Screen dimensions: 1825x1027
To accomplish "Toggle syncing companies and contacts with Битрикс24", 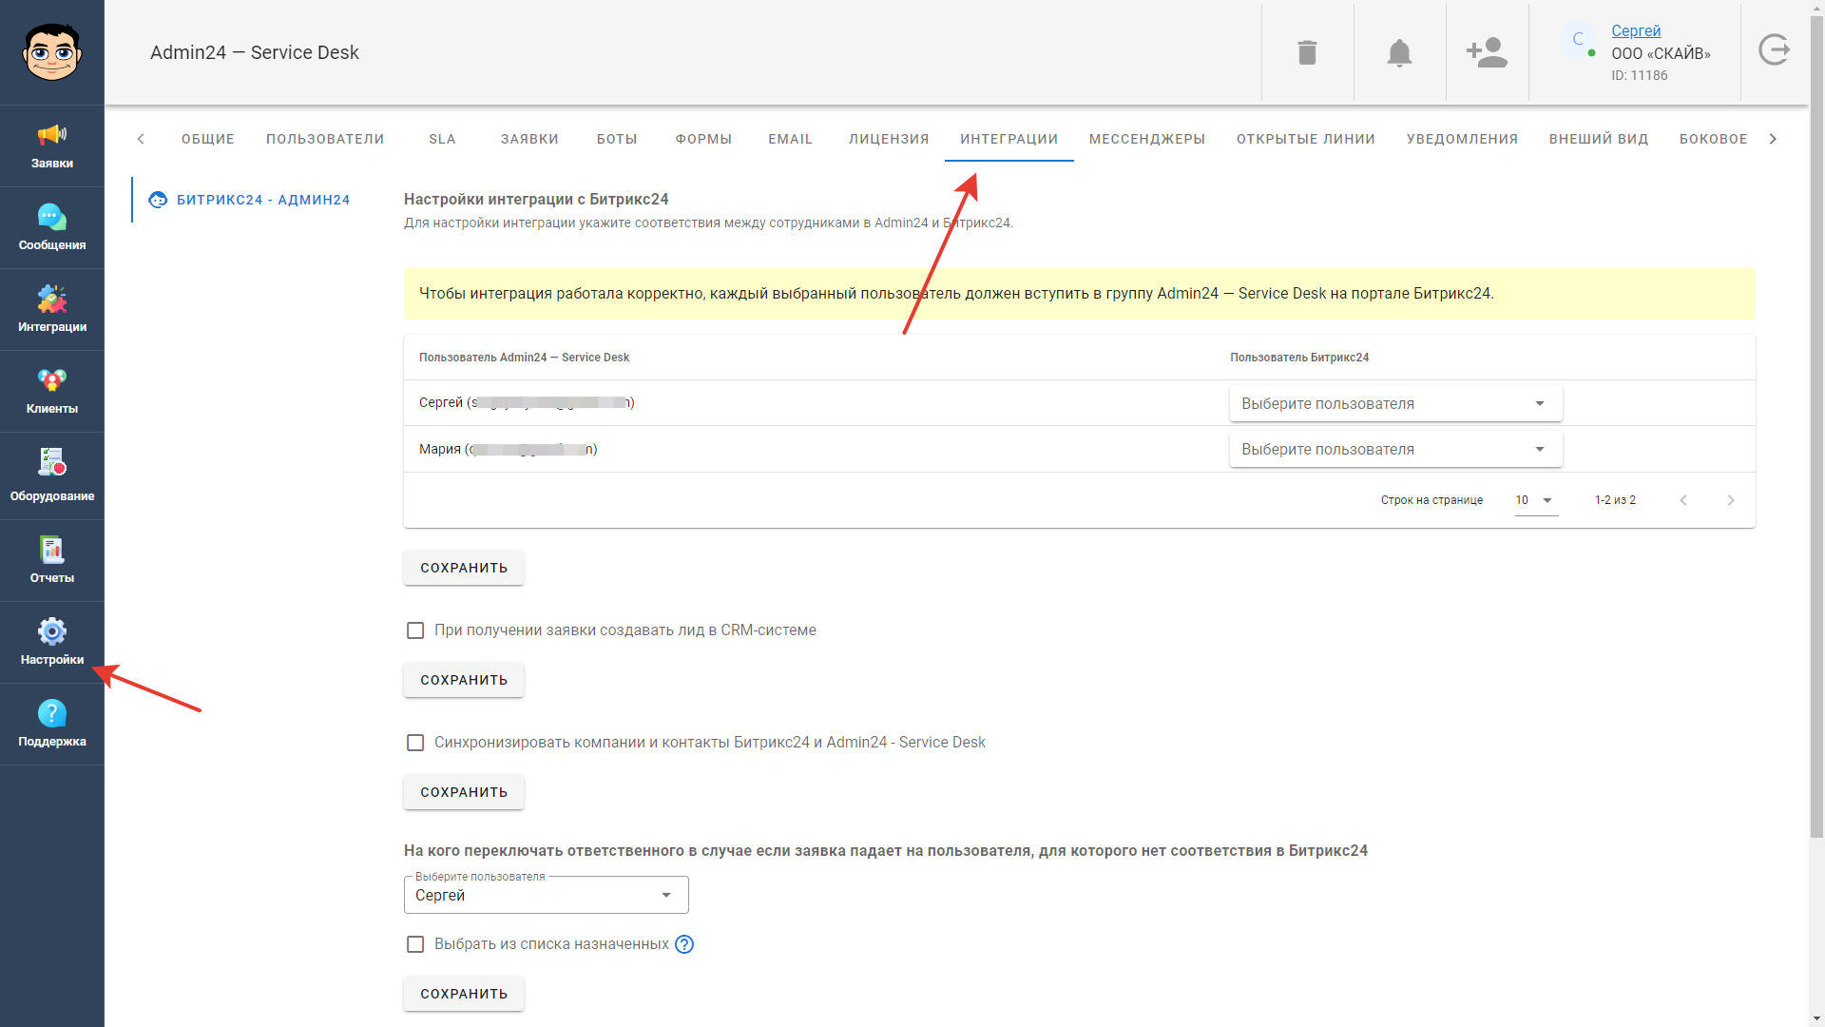I will 415,743.
